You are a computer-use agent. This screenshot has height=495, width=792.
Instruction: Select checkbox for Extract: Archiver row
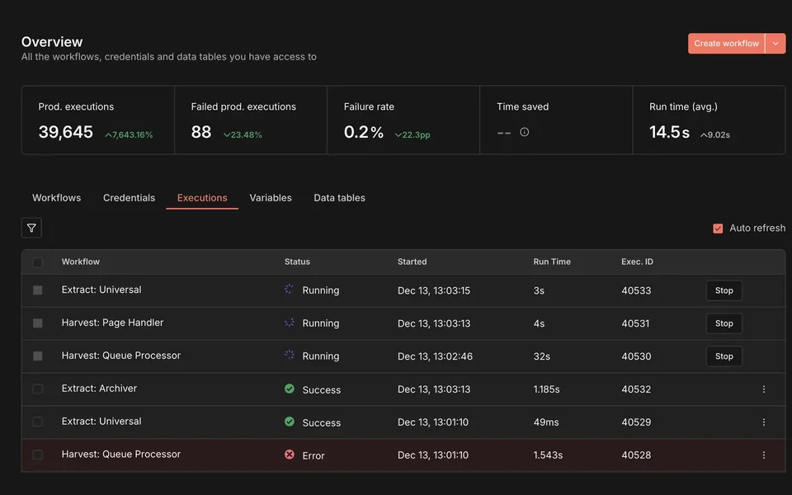[x=38, y=389]
